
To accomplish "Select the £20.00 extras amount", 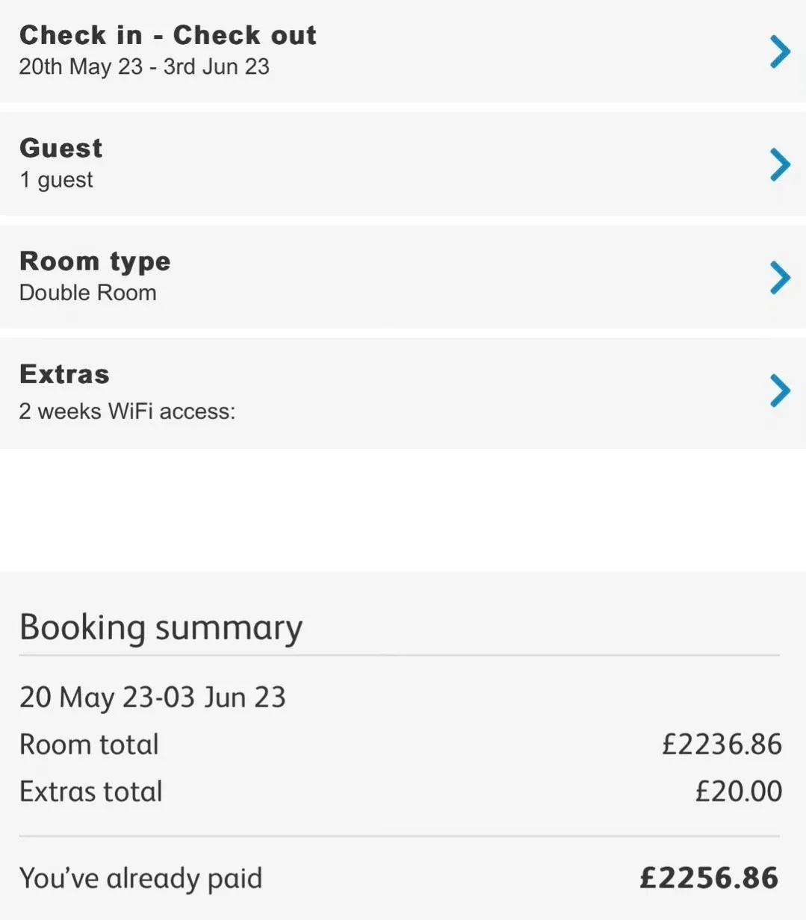I will 738,792.
